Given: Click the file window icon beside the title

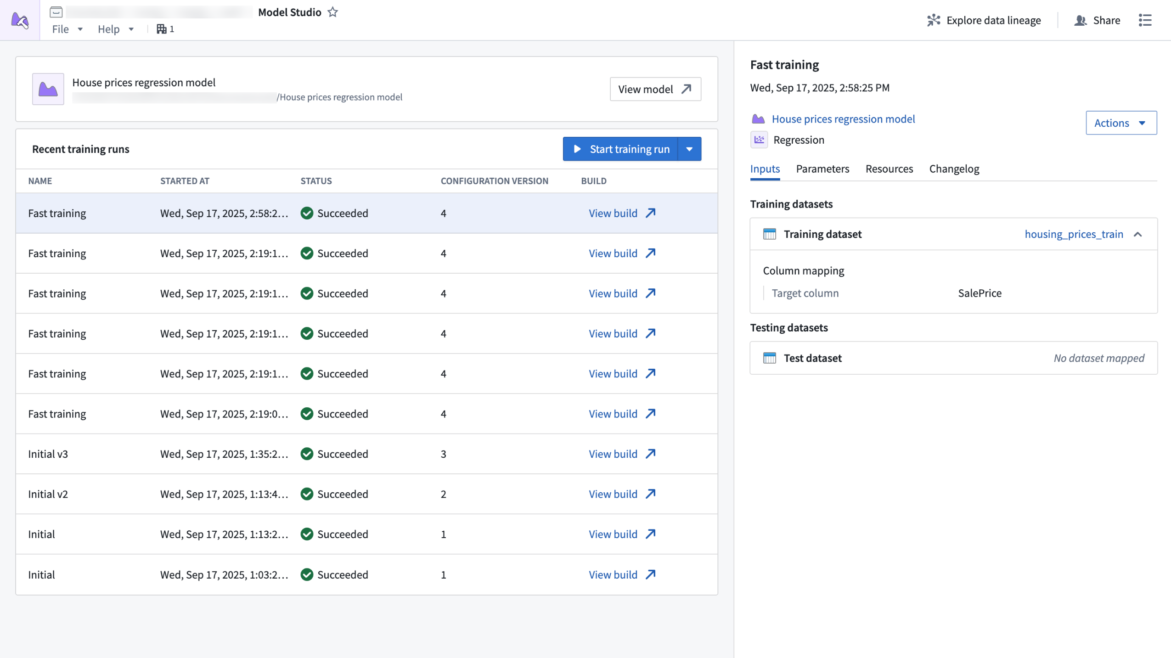Looking at the screenshot, I should pos(56,12).
